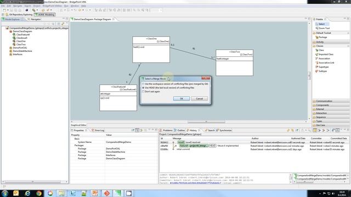Select the 'feature 4 implemented' commit row

click(x=254, y=146)
